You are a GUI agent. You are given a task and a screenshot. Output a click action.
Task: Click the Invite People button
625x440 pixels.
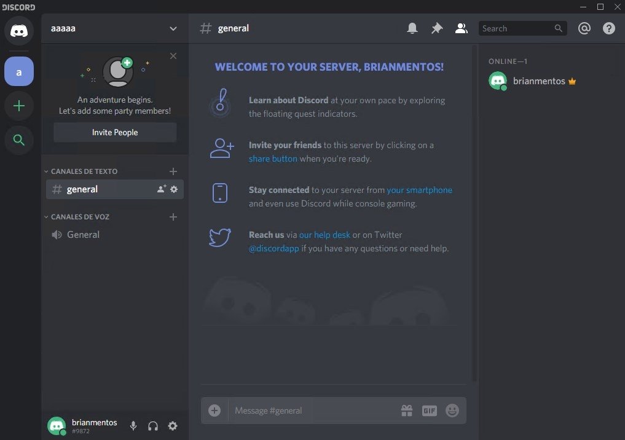point(115,132)
